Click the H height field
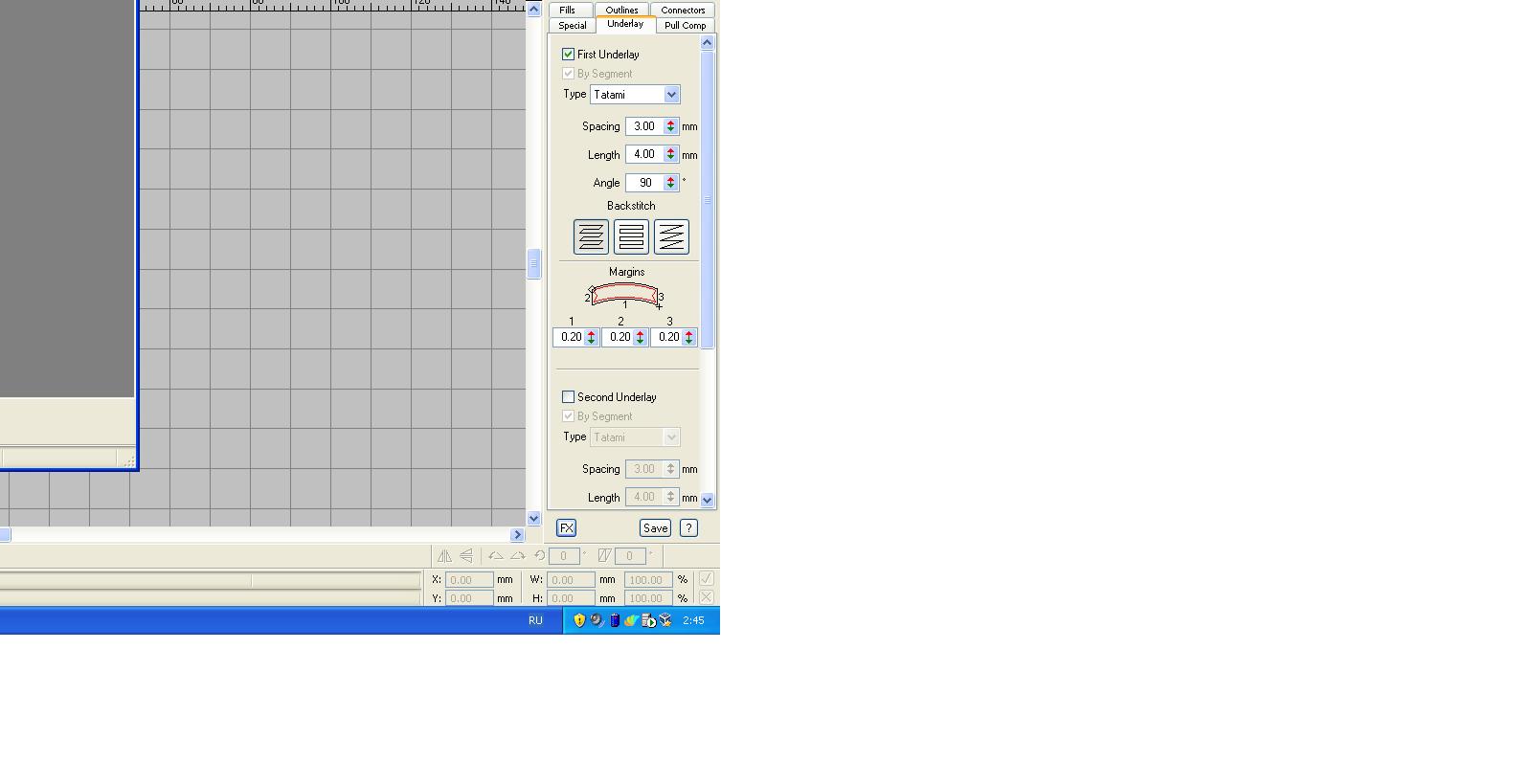The height and width of the screenshot is (761, 1532). [x=571, y=598]
